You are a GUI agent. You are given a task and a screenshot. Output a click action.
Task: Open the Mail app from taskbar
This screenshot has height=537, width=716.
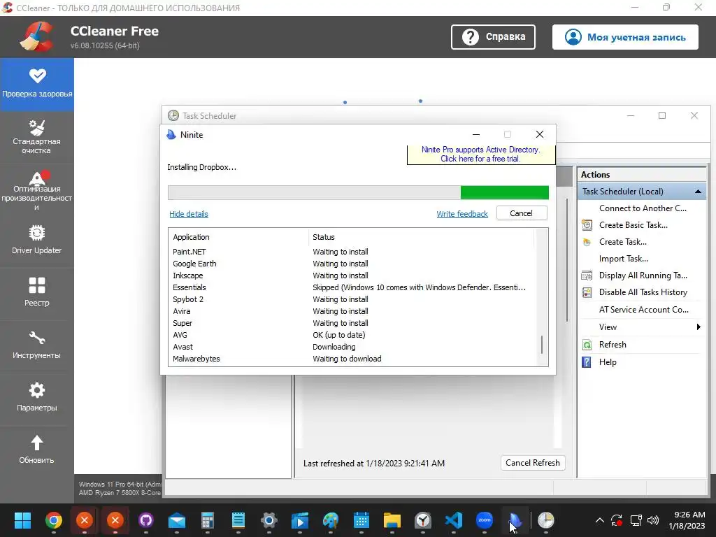point(177,520)
